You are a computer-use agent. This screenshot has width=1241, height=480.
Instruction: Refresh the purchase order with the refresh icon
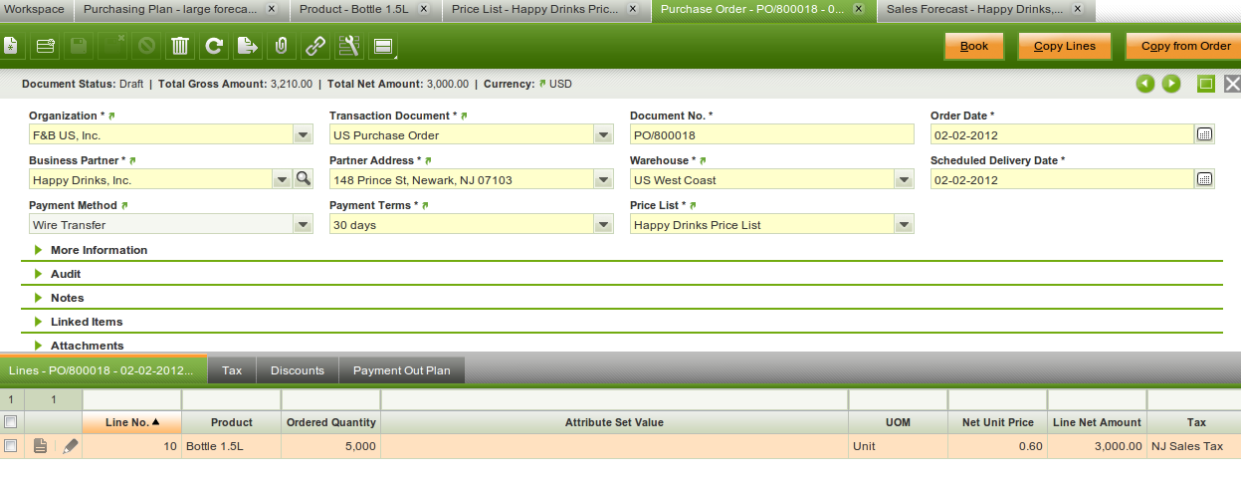[213, 46]
